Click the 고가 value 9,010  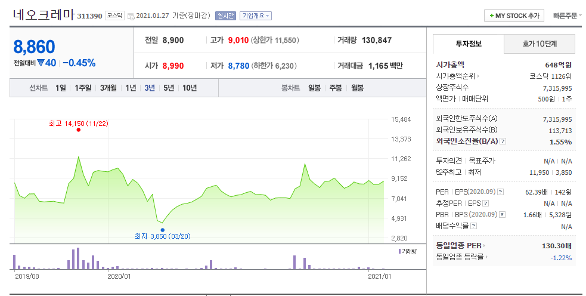click(238, 41)
